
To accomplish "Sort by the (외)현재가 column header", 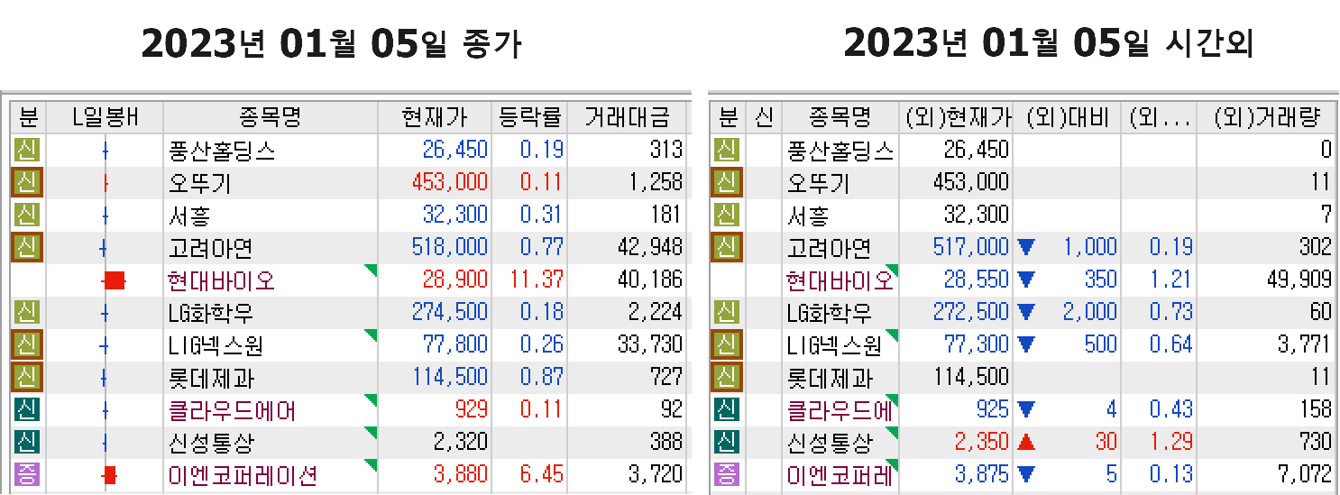I will pyautogui.click(x=958, y=117).
